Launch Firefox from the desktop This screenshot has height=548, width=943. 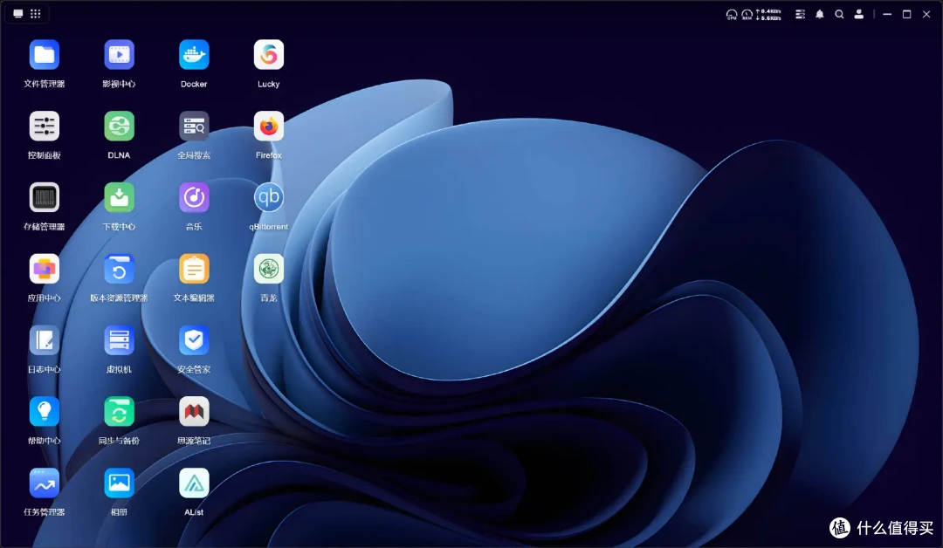pos(268,127)
